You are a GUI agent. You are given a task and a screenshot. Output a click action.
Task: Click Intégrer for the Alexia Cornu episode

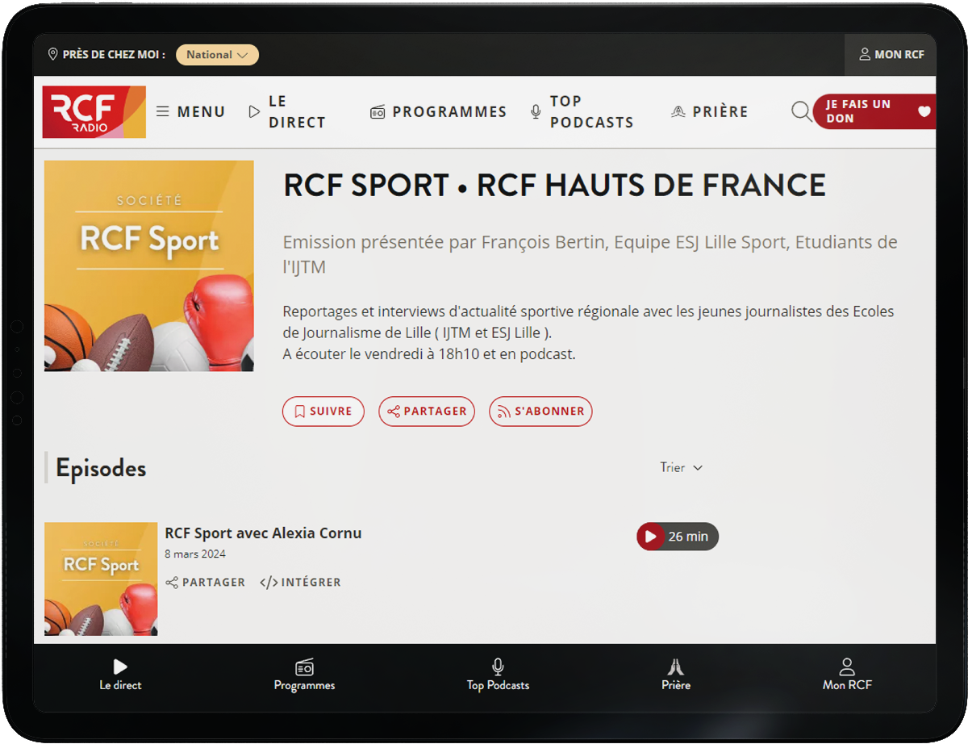point(300,583)
